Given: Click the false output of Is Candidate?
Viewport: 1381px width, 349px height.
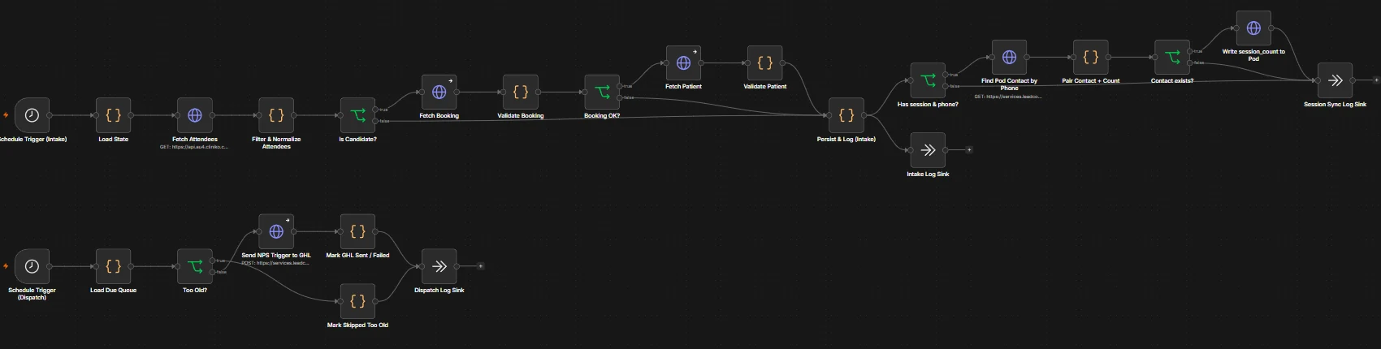Looking at the screenshot, I should [x=375, y=122].
